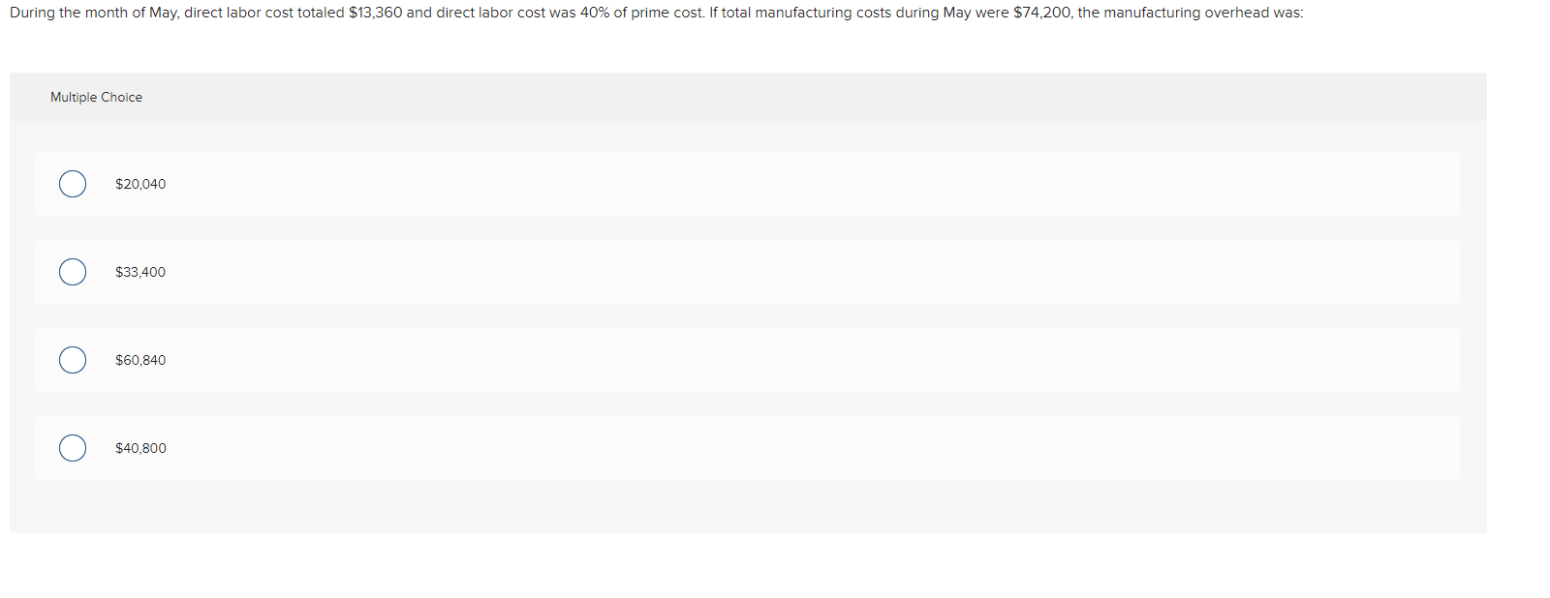Select the $20,040 radio button
Screen dimensions: 1550x598
72,183
